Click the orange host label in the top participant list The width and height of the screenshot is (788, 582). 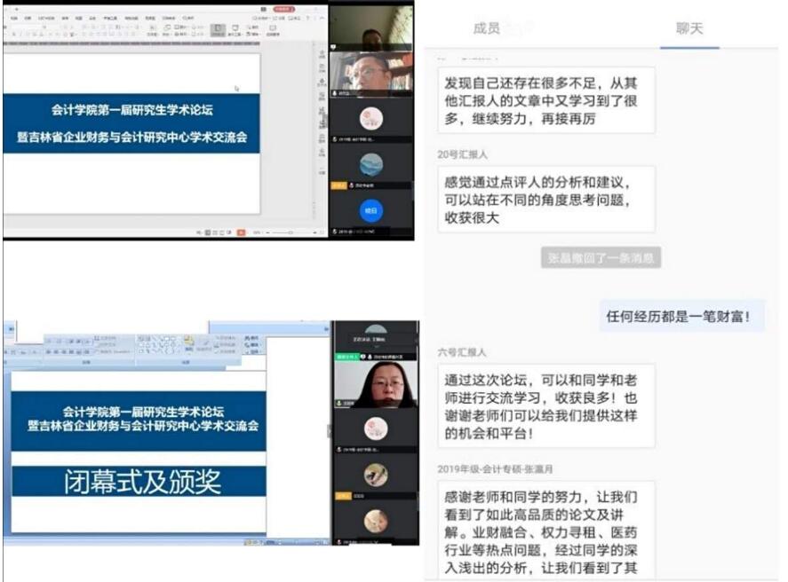(x=338, y=186)
